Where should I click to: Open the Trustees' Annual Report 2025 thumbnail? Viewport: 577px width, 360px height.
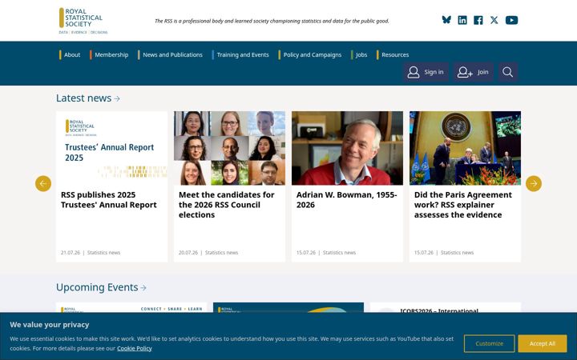tap(112, 148)
